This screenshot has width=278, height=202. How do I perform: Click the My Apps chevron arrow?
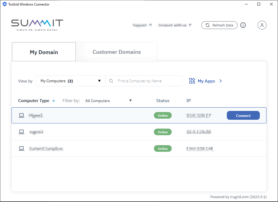point(221,81)
